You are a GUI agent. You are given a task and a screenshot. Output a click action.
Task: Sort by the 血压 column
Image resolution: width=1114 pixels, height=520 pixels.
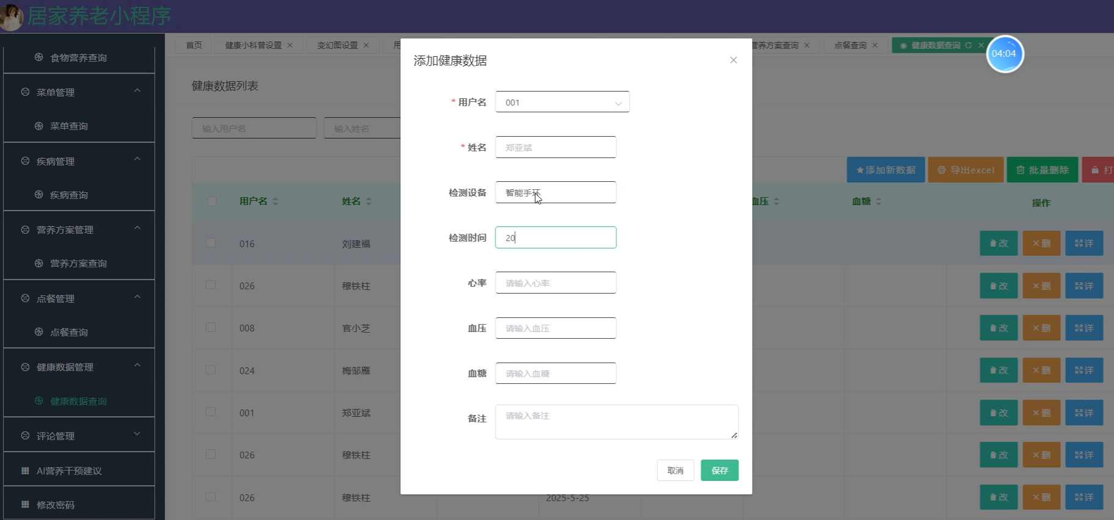[x=776, y=201]
